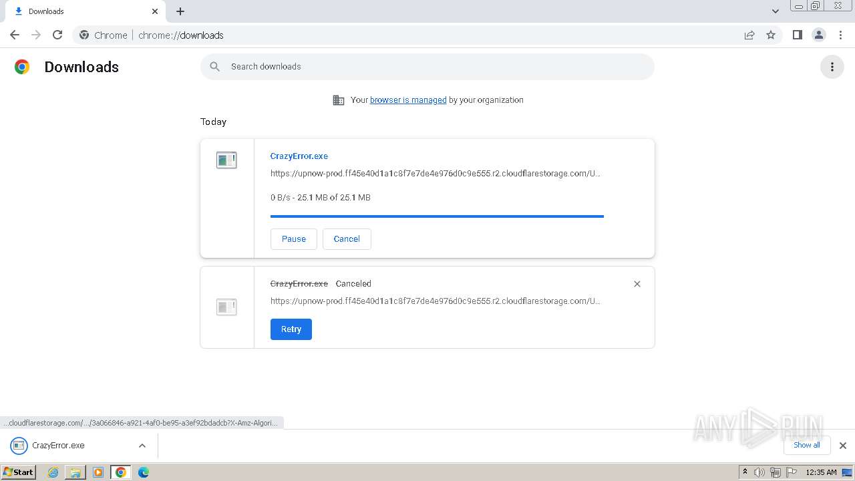Expand the tab search chevron

coord(775,11)
